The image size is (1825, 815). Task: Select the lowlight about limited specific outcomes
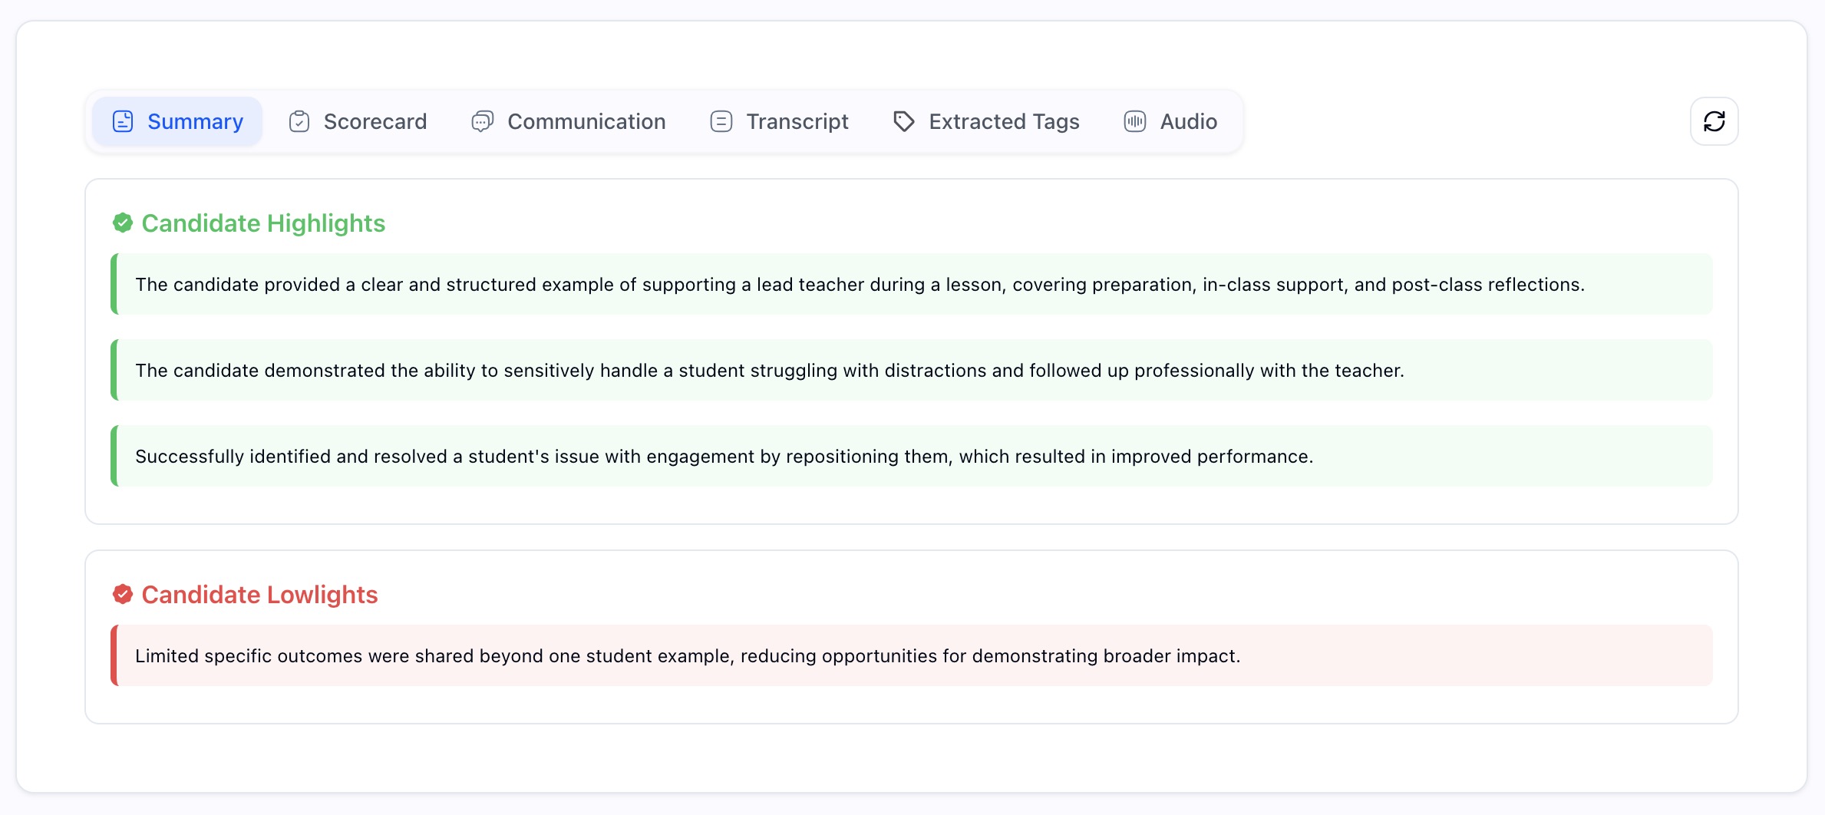click(687, 656)
